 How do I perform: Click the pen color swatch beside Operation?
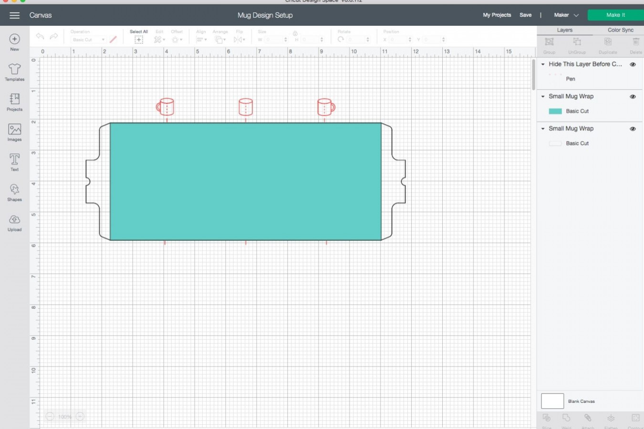click(x=113, y=40)
